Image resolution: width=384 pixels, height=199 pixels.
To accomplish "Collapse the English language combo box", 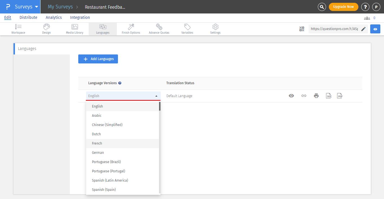I will tap(156, 96).
